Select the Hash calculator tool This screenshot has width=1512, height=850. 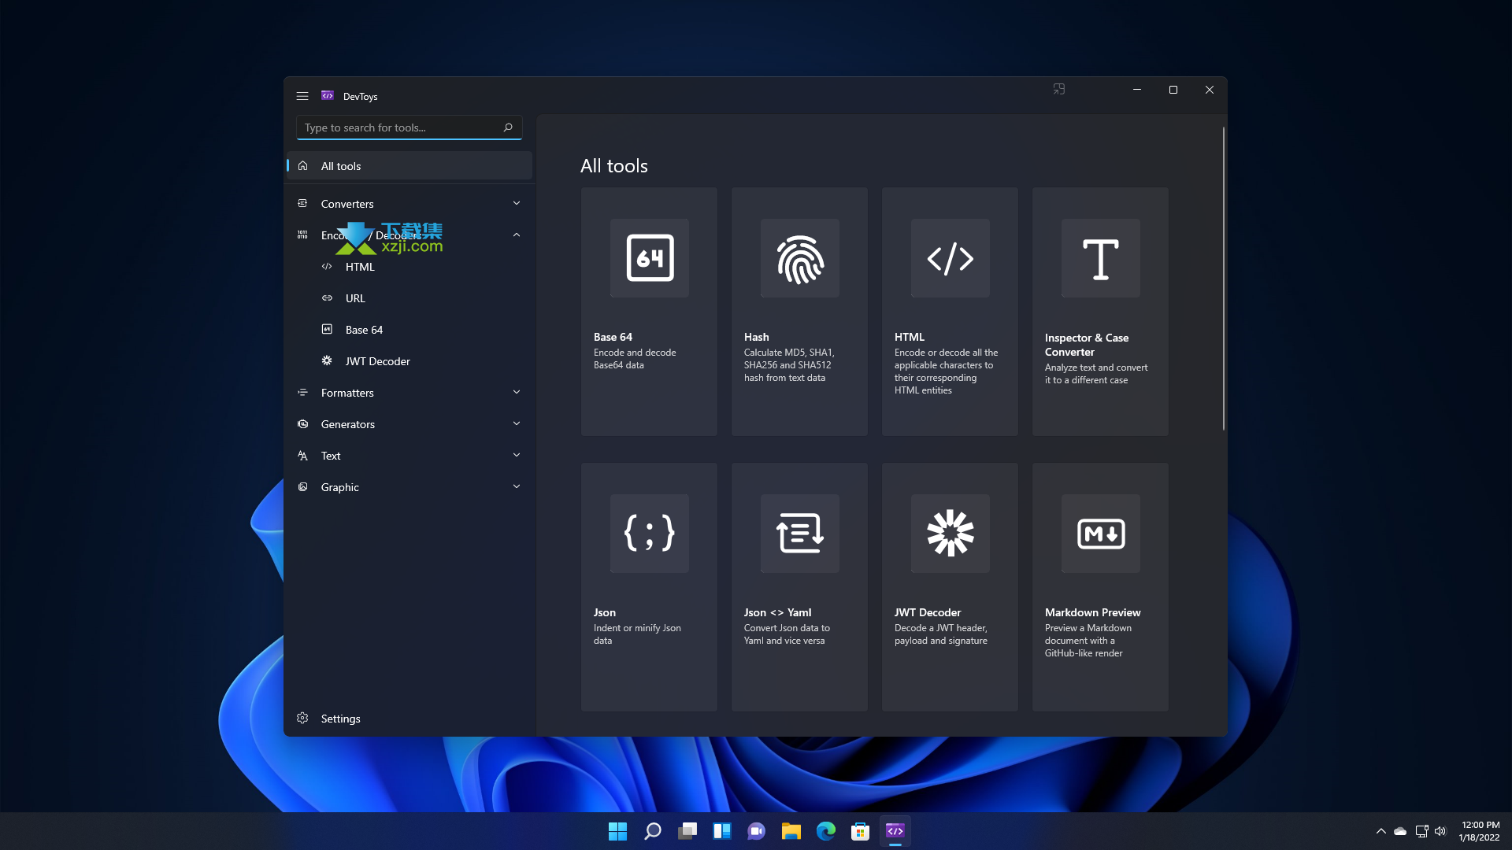coord(799,312)
